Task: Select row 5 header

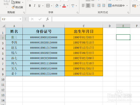Action: click(x=3, y=53)
